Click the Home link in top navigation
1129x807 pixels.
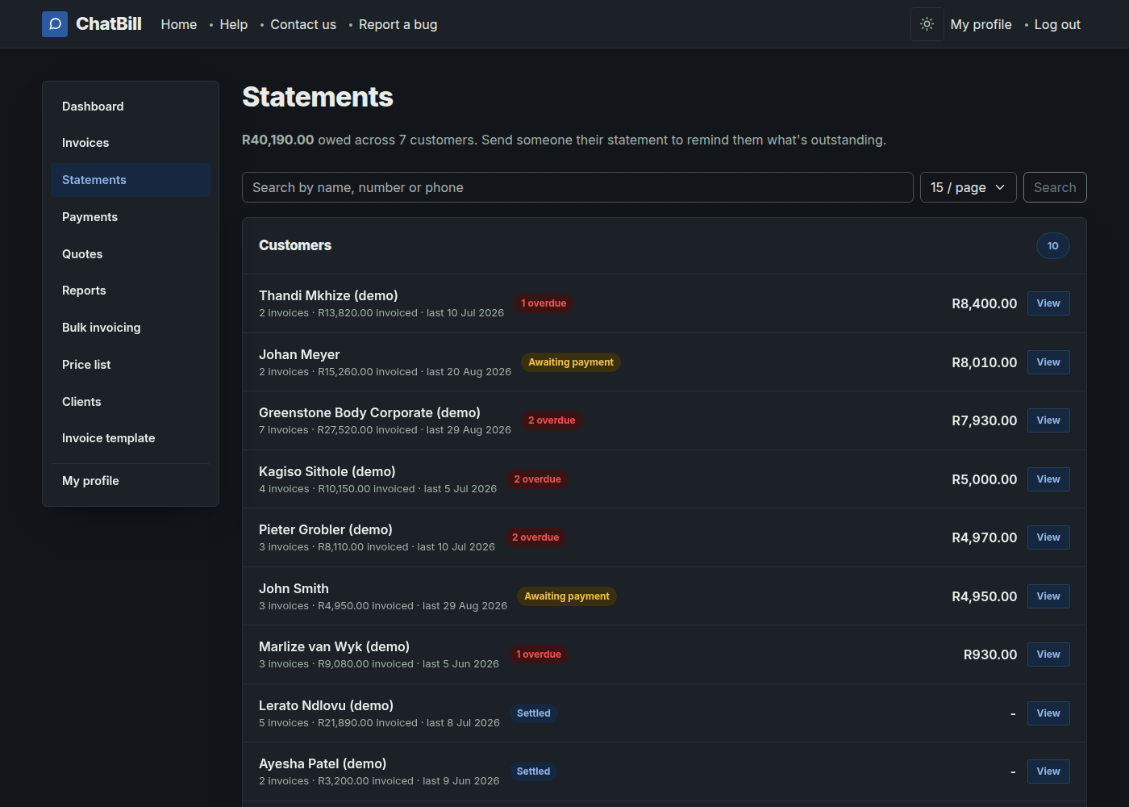[x=179, y=24]
